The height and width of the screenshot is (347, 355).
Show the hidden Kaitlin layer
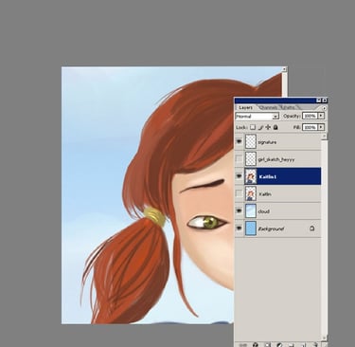pos(240,193)
